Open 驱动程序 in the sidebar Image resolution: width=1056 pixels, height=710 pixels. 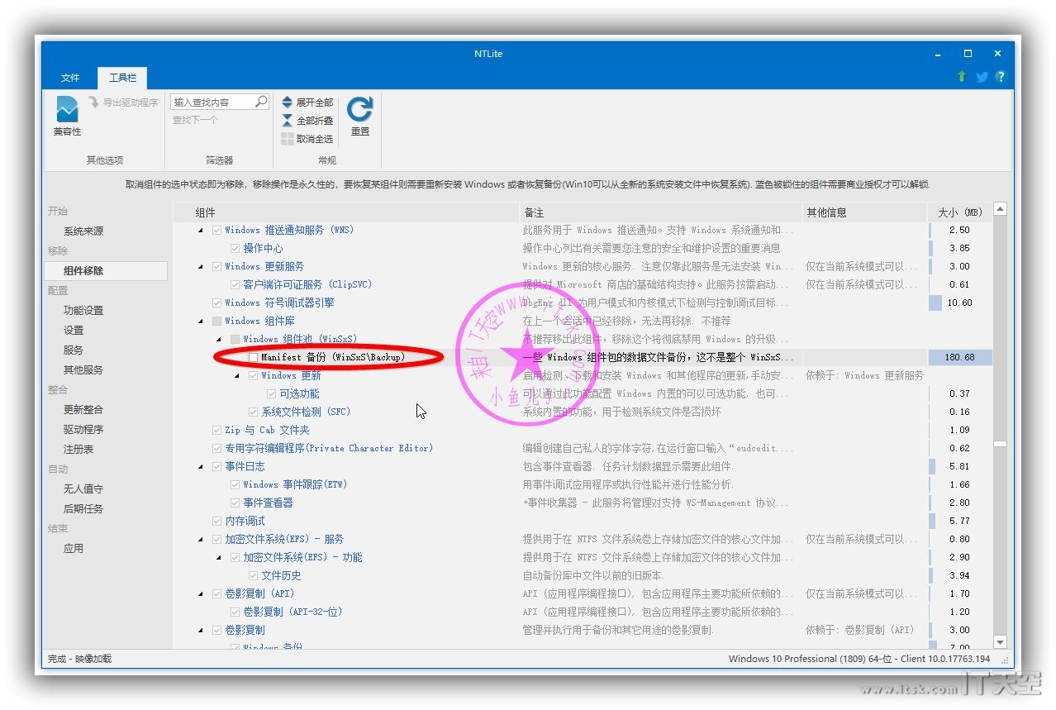83,430
